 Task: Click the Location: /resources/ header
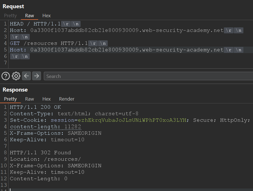click(x=45, y=159)
